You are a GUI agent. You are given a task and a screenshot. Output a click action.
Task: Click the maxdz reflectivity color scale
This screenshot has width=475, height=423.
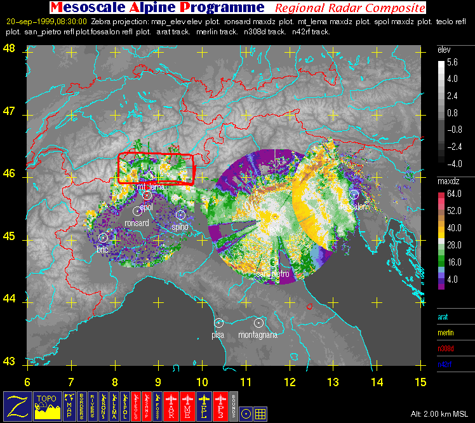click(x=442, y=241)
